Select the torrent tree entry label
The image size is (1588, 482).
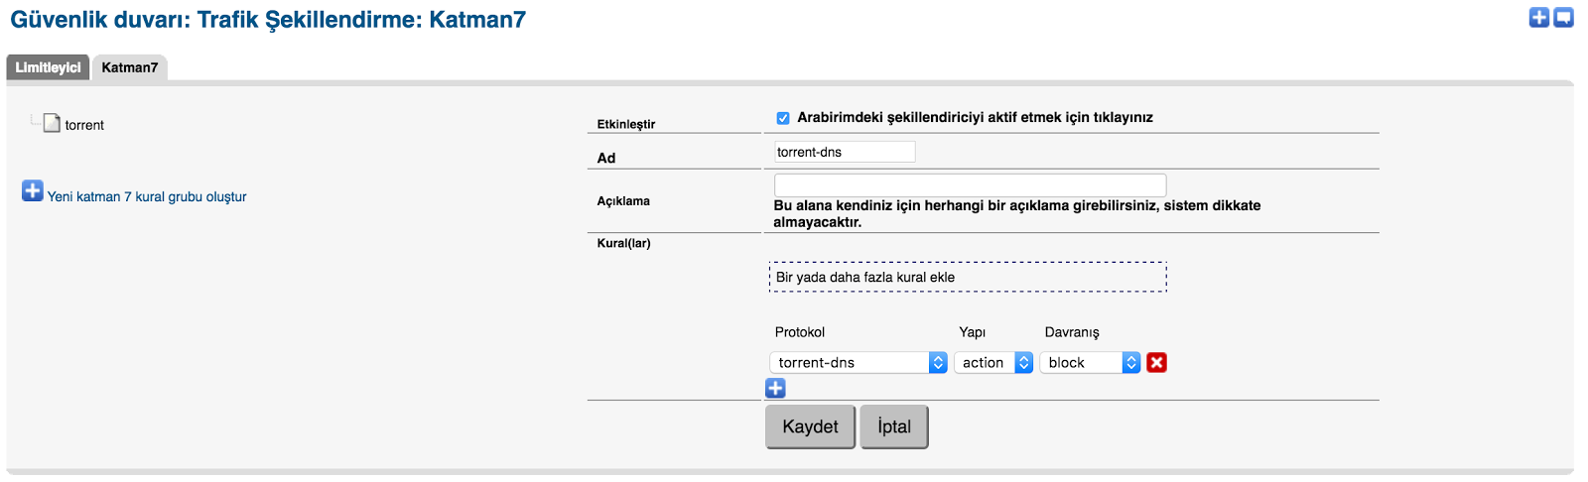tap(84, 125)
